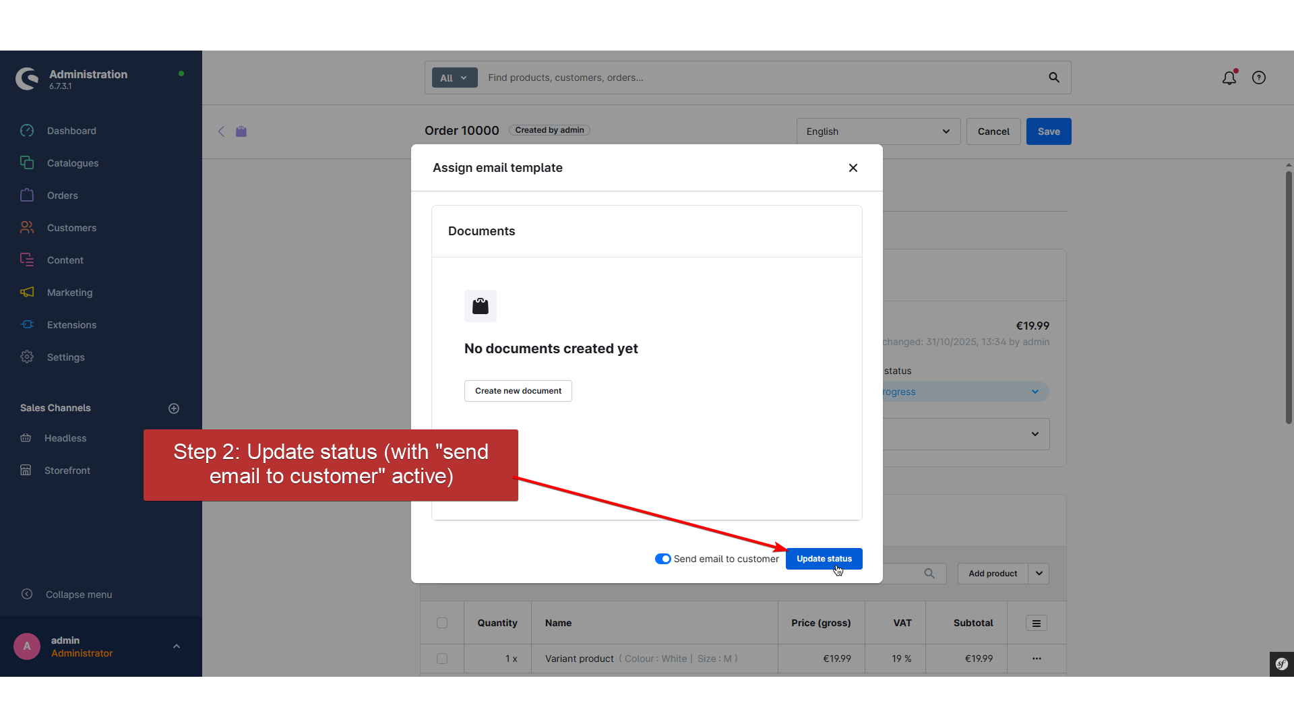Open the notifications bell icon
The width and height of the screenshot is (1294, 728).
click(1229, 78)
